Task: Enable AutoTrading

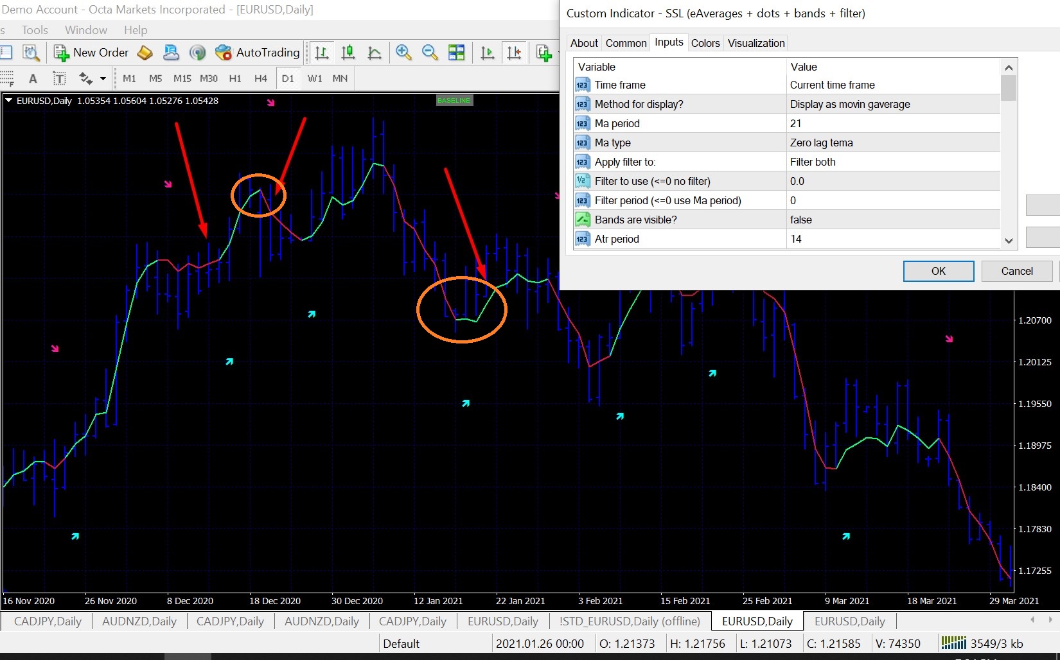Action: pos(258,52)
